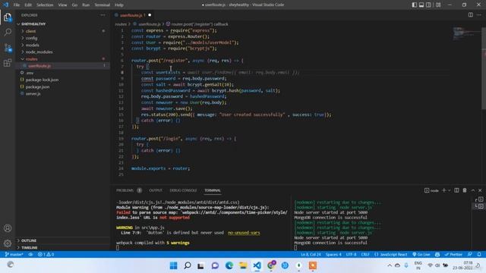Open the Manage gear icon
The image size is (486, 273).
pyautogui.click(x=8, y=243)
